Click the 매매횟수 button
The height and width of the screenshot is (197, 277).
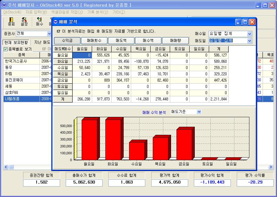[94, 41]
